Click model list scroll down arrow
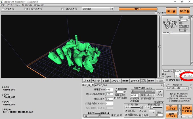This screenshot has width=193, height=119. [192, 64]
